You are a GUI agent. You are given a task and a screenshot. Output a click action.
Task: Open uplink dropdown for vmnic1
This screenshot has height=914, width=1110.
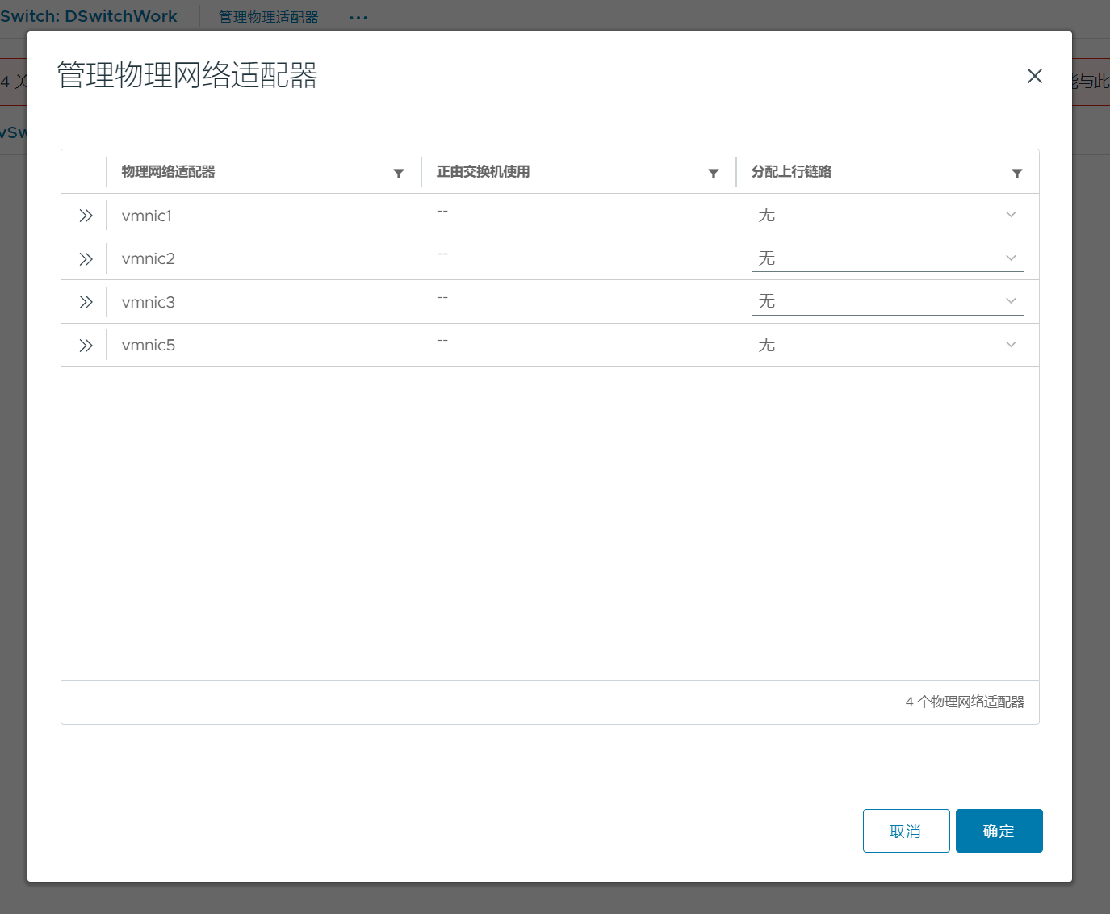886,215
